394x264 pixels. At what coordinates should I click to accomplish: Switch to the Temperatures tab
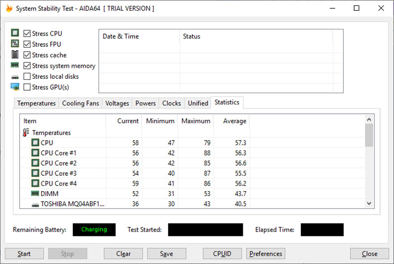coord(36,103)
